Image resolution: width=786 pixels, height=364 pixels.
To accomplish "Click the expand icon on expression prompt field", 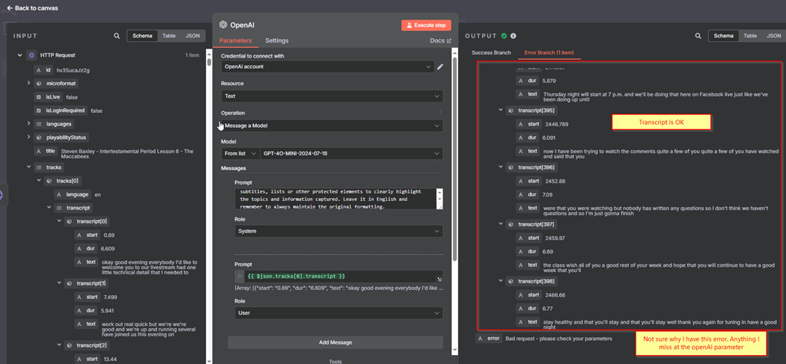I will [x=439, y=280].
